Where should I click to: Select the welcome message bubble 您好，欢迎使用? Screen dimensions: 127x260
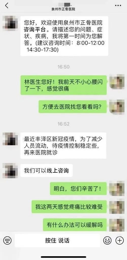click(x=64, y=36)
